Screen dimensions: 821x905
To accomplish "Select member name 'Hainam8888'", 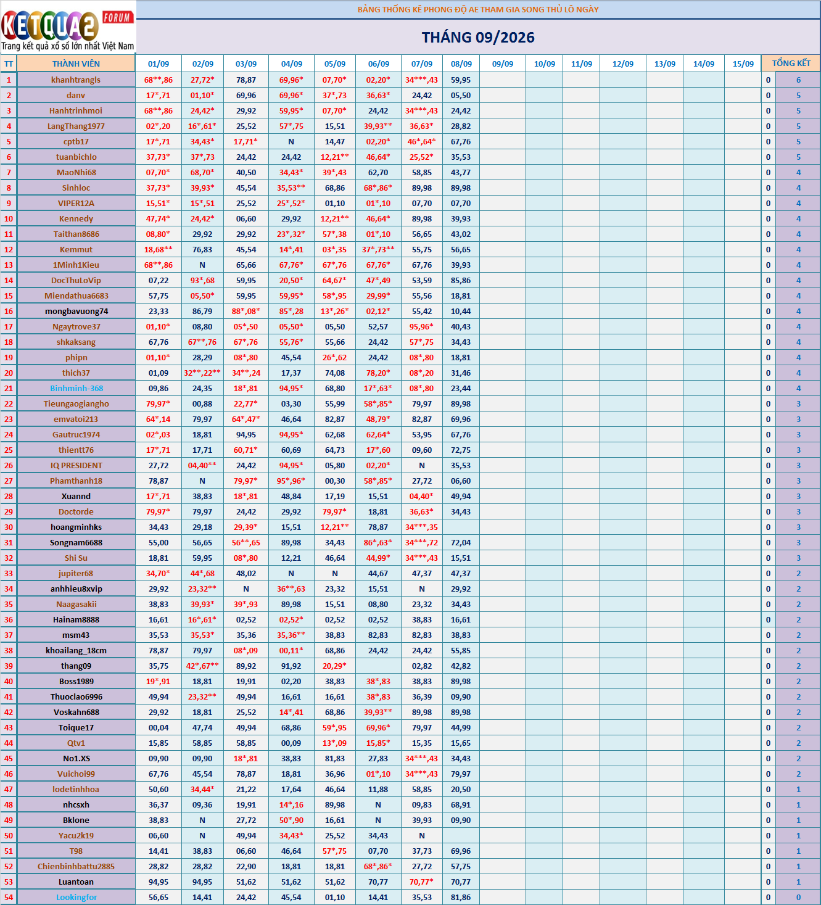I will 76,620.
